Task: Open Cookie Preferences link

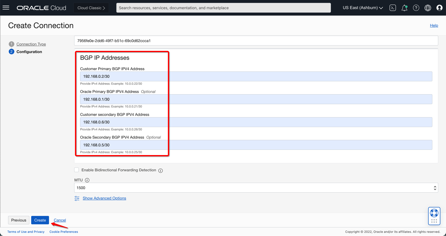Action: pos(64,232)
